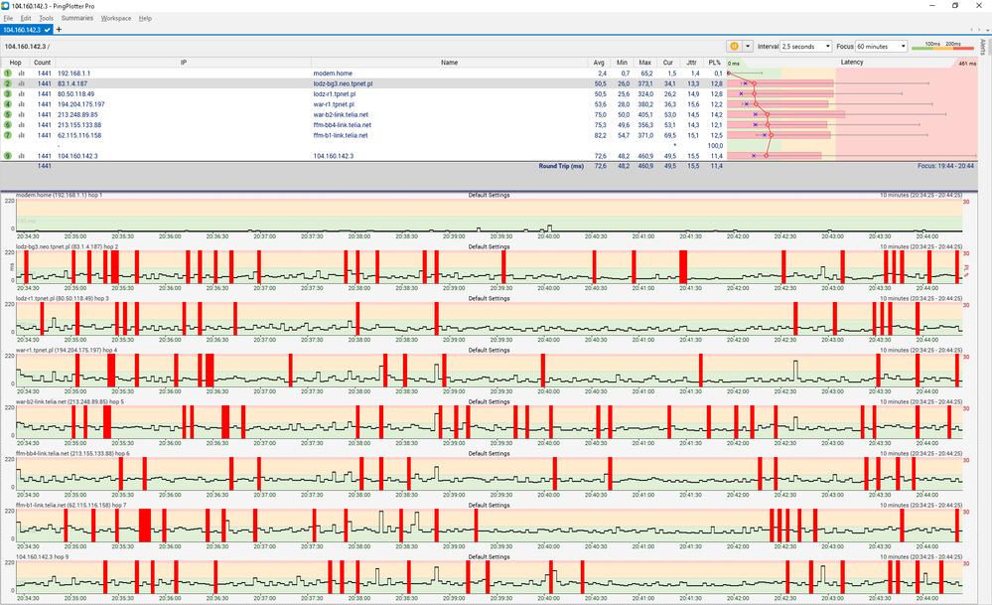This screenshot has width=992, height=605.
Task: Open the Summaries menu
Action: 77,18
